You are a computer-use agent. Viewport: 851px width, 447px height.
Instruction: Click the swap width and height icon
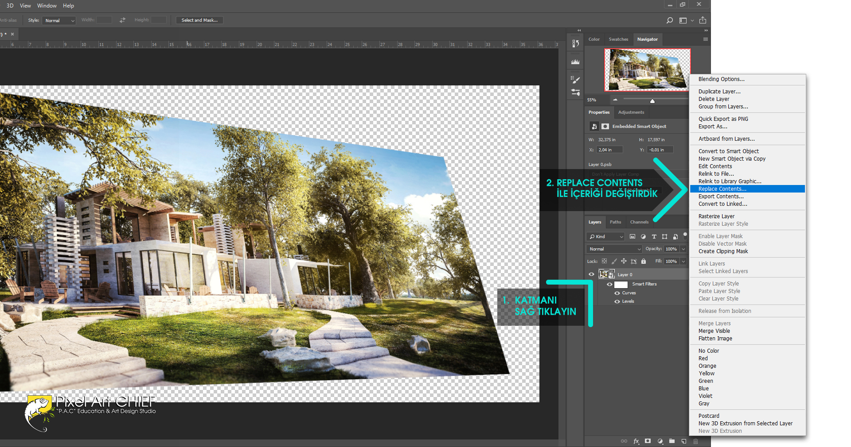pos(122,20)
